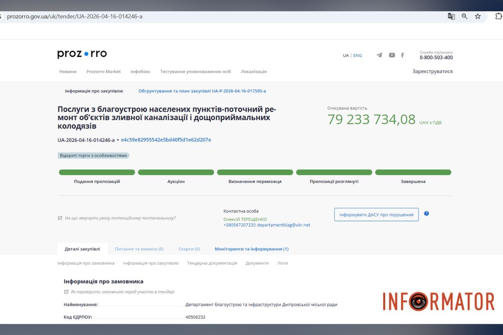Click the zoom magnifier icon in address bar

[x=464, y=16]
